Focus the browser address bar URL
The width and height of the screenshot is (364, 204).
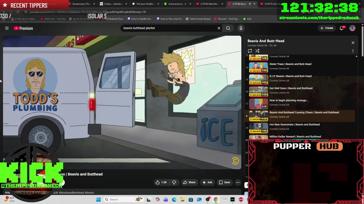pyautogui.click(x=88, y=12)
